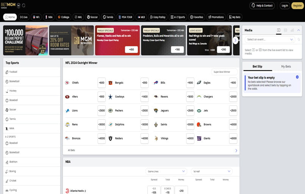
Task: Open the A-Z Sports menu
Action: coord(178,17)
